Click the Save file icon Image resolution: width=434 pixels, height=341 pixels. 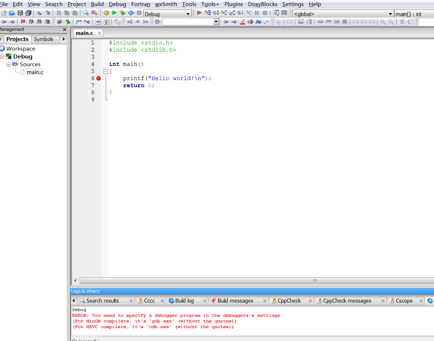(20, 13)
